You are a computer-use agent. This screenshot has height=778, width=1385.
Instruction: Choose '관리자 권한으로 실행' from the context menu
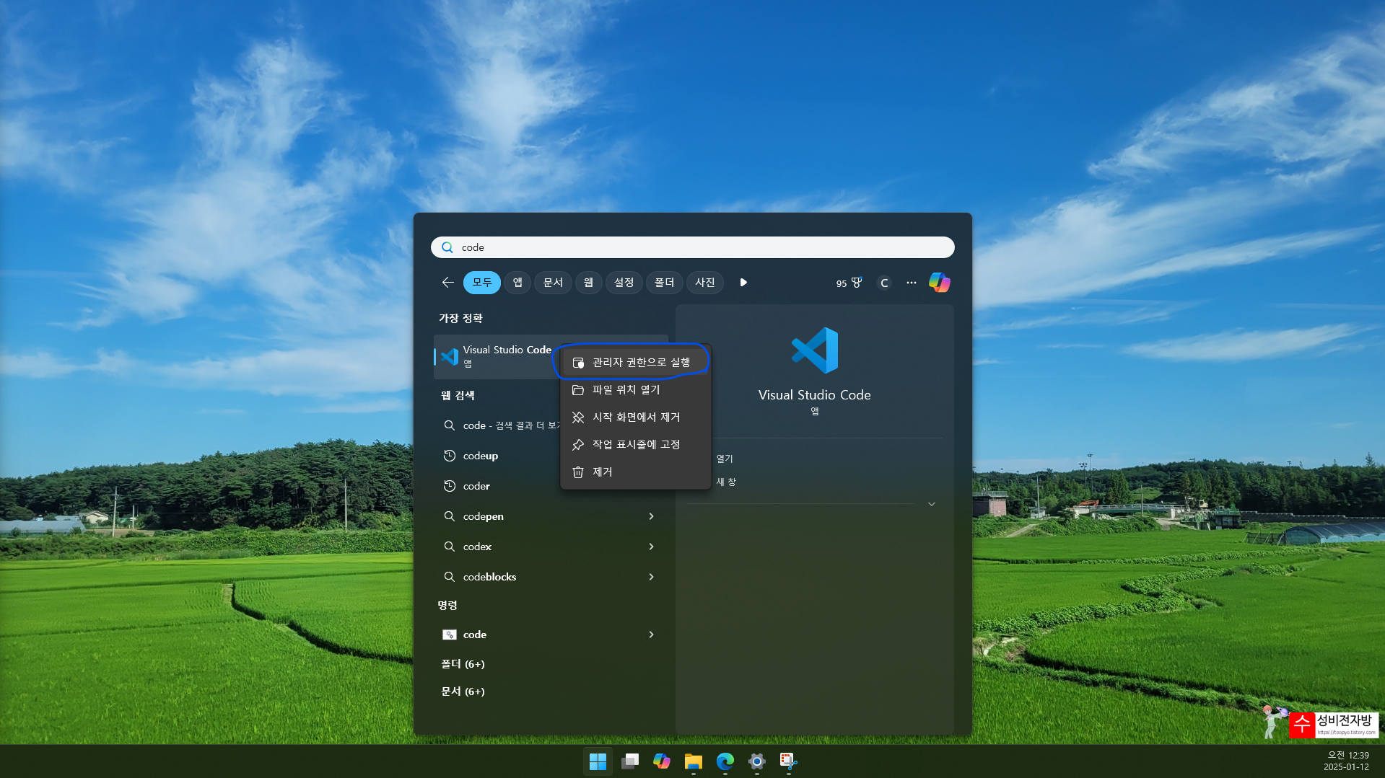pyautogui.click(x=636, y=362)
